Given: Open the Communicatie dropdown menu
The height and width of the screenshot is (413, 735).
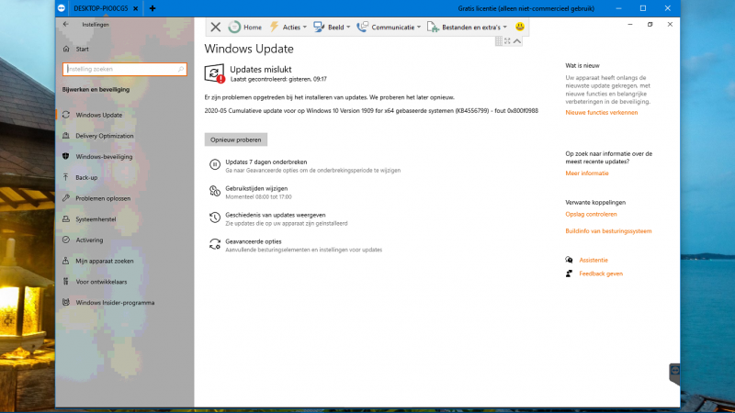Looking at the screenshot, I should point(389,27).
